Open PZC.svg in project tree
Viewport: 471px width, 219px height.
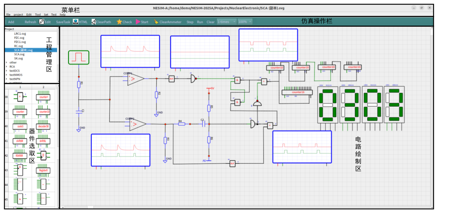(19, 38)
